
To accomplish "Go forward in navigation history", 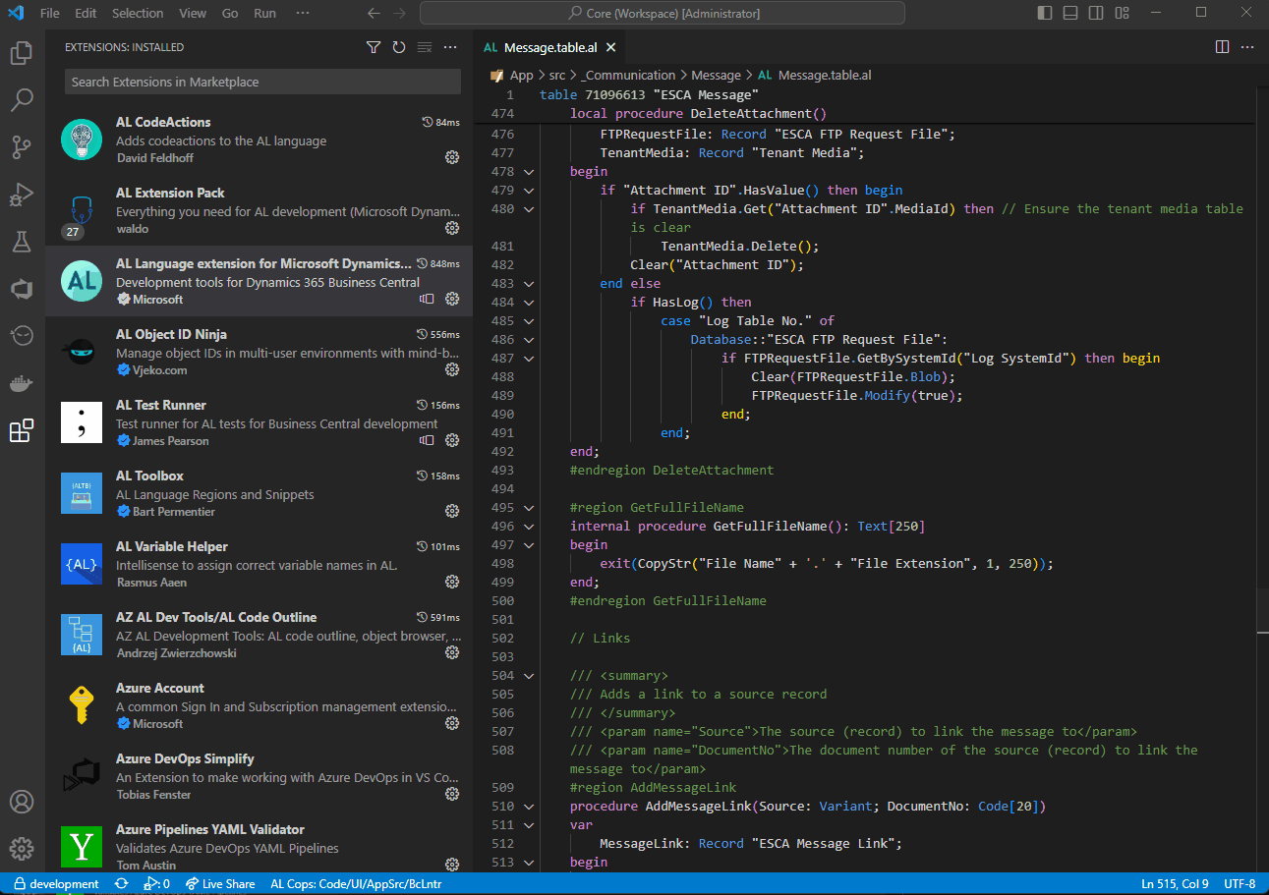I will [x=399, y=14].
